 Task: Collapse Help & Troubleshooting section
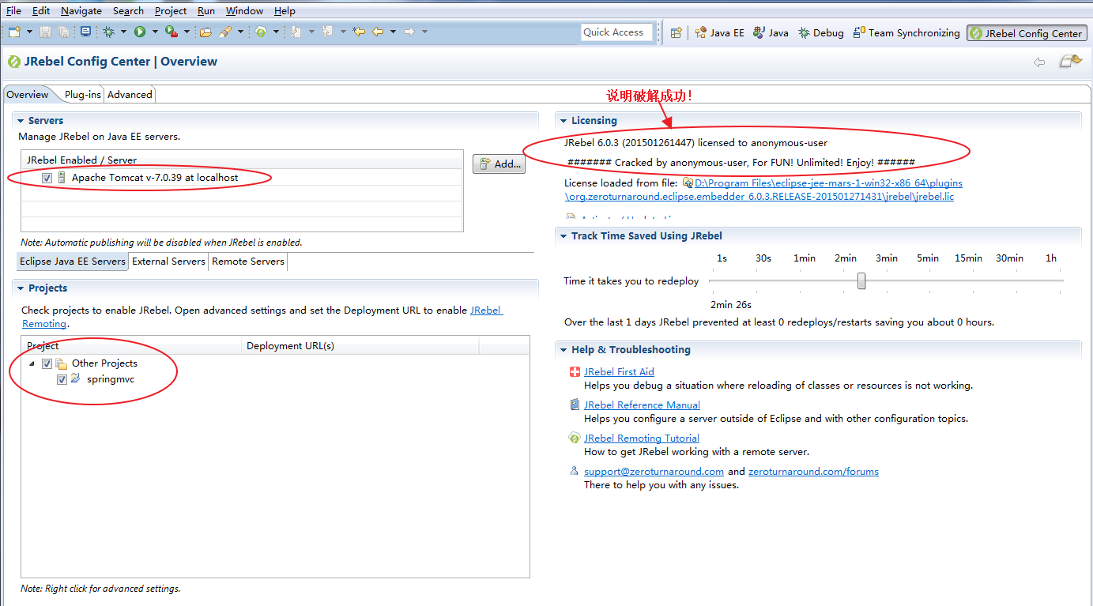[x=563, y=350]
